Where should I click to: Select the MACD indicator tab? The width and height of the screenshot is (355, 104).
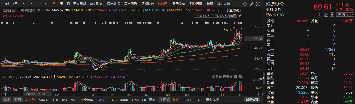pyautogui.click(x=43, y=100)
